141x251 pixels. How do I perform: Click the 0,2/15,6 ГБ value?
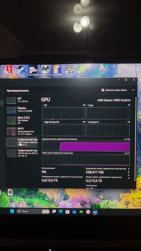[94, 181]
